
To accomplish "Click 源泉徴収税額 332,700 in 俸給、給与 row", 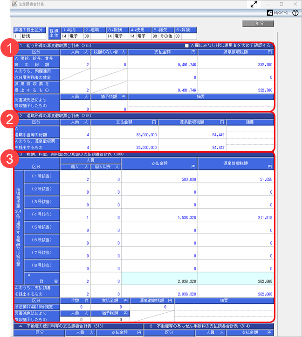I will [x=236, y=62].
